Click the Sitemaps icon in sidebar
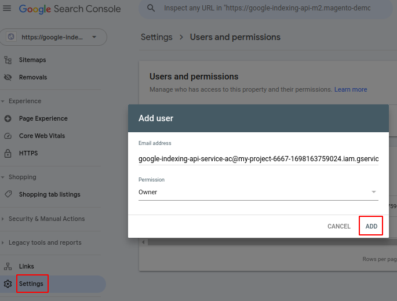This screenshot has height=301, width=397. coord(8,60)
